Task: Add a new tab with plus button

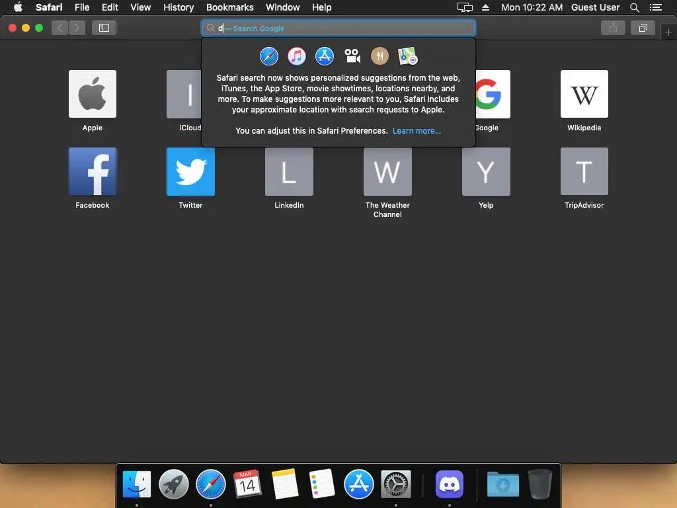Action: (x=668, y=32)
